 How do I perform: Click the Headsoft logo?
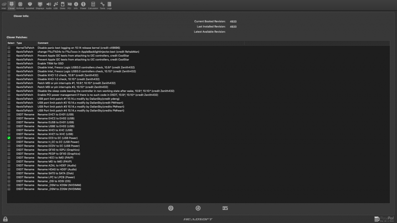pyautogui.click(x=198, y=219)
